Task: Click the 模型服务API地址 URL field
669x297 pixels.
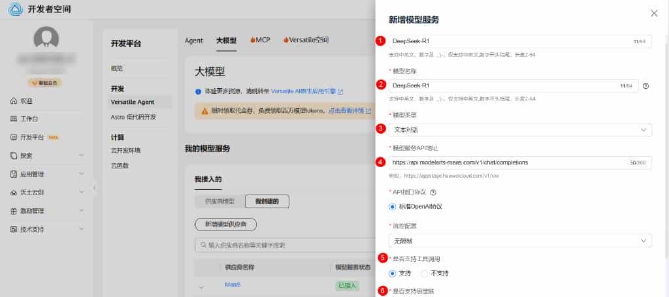Action: click(x=520, y=163)
